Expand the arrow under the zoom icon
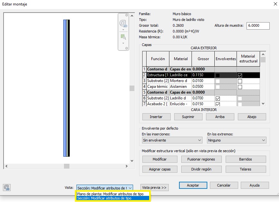The width and height of the screenshot is (279, 202). [x=123, y=43]
